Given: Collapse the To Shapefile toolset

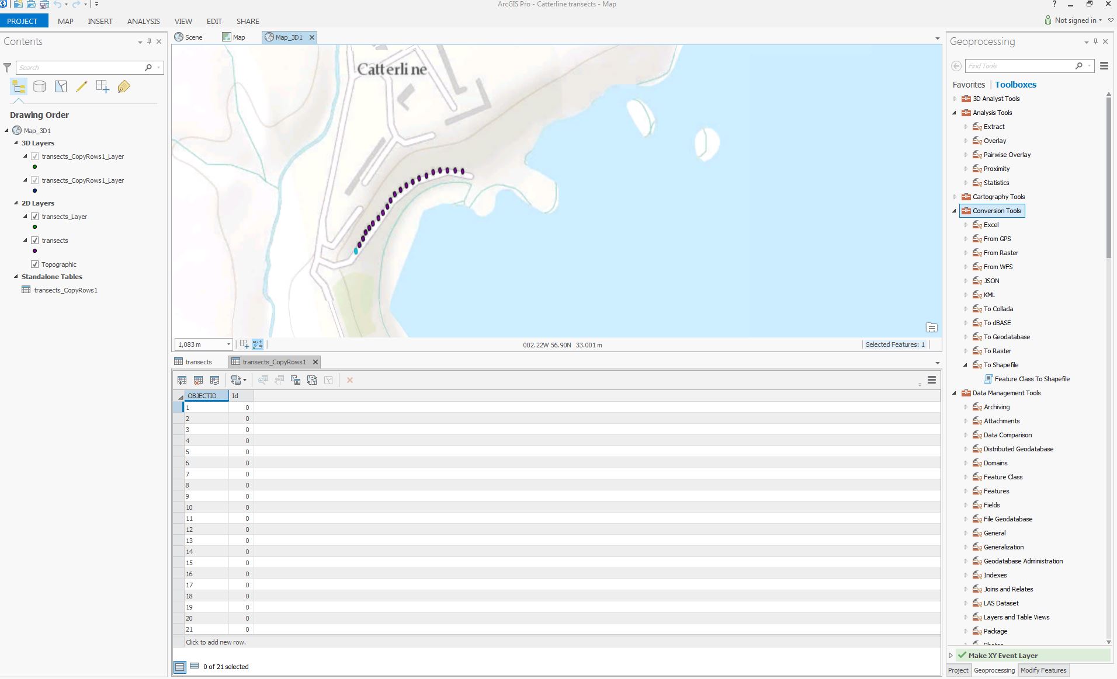Looking at the screenshot, I should point(966,365).
